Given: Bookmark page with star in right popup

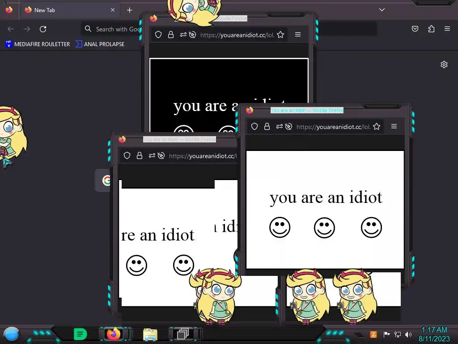Looking at the screenshot, I should pyautogui.click(x=377, y=126).
